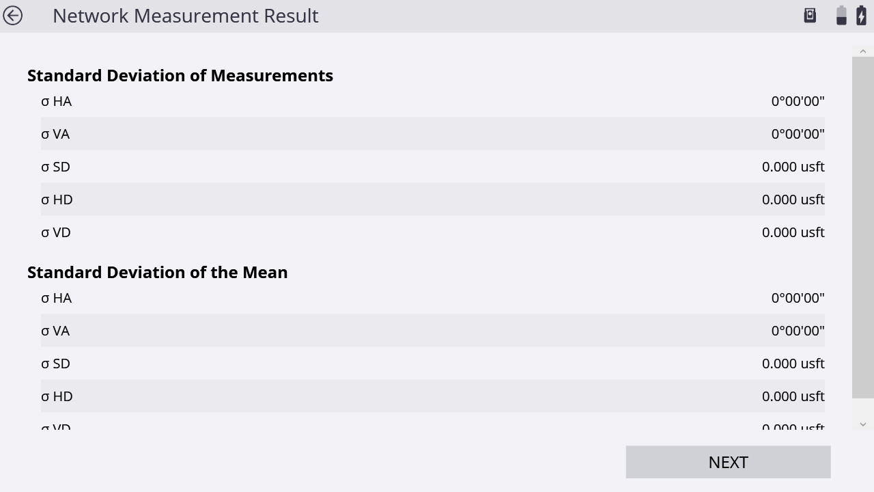Select σ HA row under Measurements
The width and height of the screenshot is (874, 492).
point(433,101)
